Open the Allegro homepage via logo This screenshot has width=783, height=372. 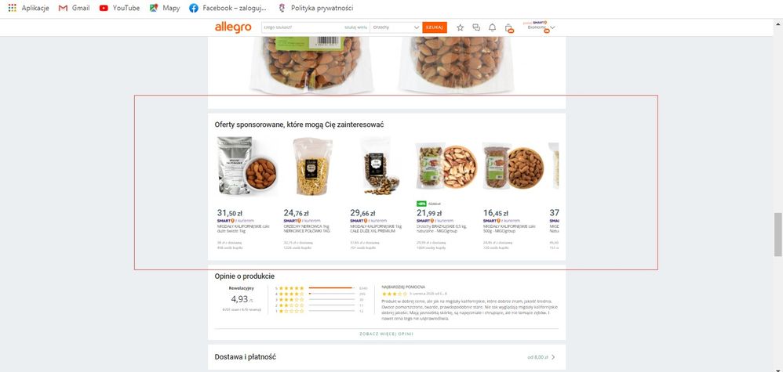[x=233, y=27]
